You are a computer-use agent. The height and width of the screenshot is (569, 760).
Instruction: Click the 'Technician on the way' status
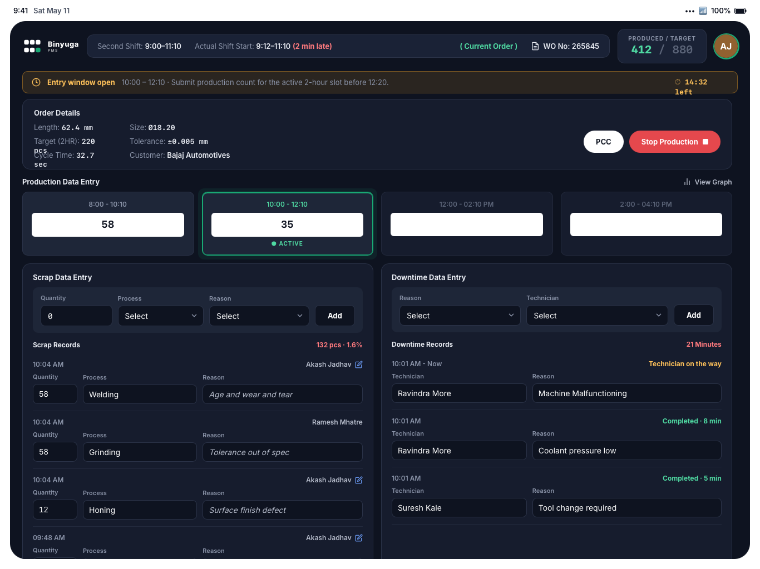pyautogui.click(x=685, y=364)
